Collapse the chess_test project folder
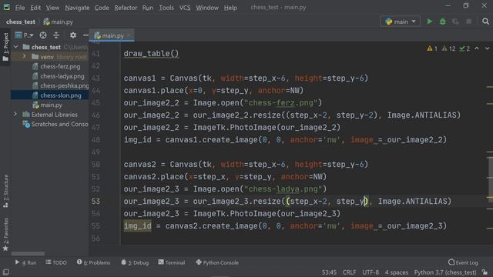Screen dimensions: 493x277 tap(16, 47)
